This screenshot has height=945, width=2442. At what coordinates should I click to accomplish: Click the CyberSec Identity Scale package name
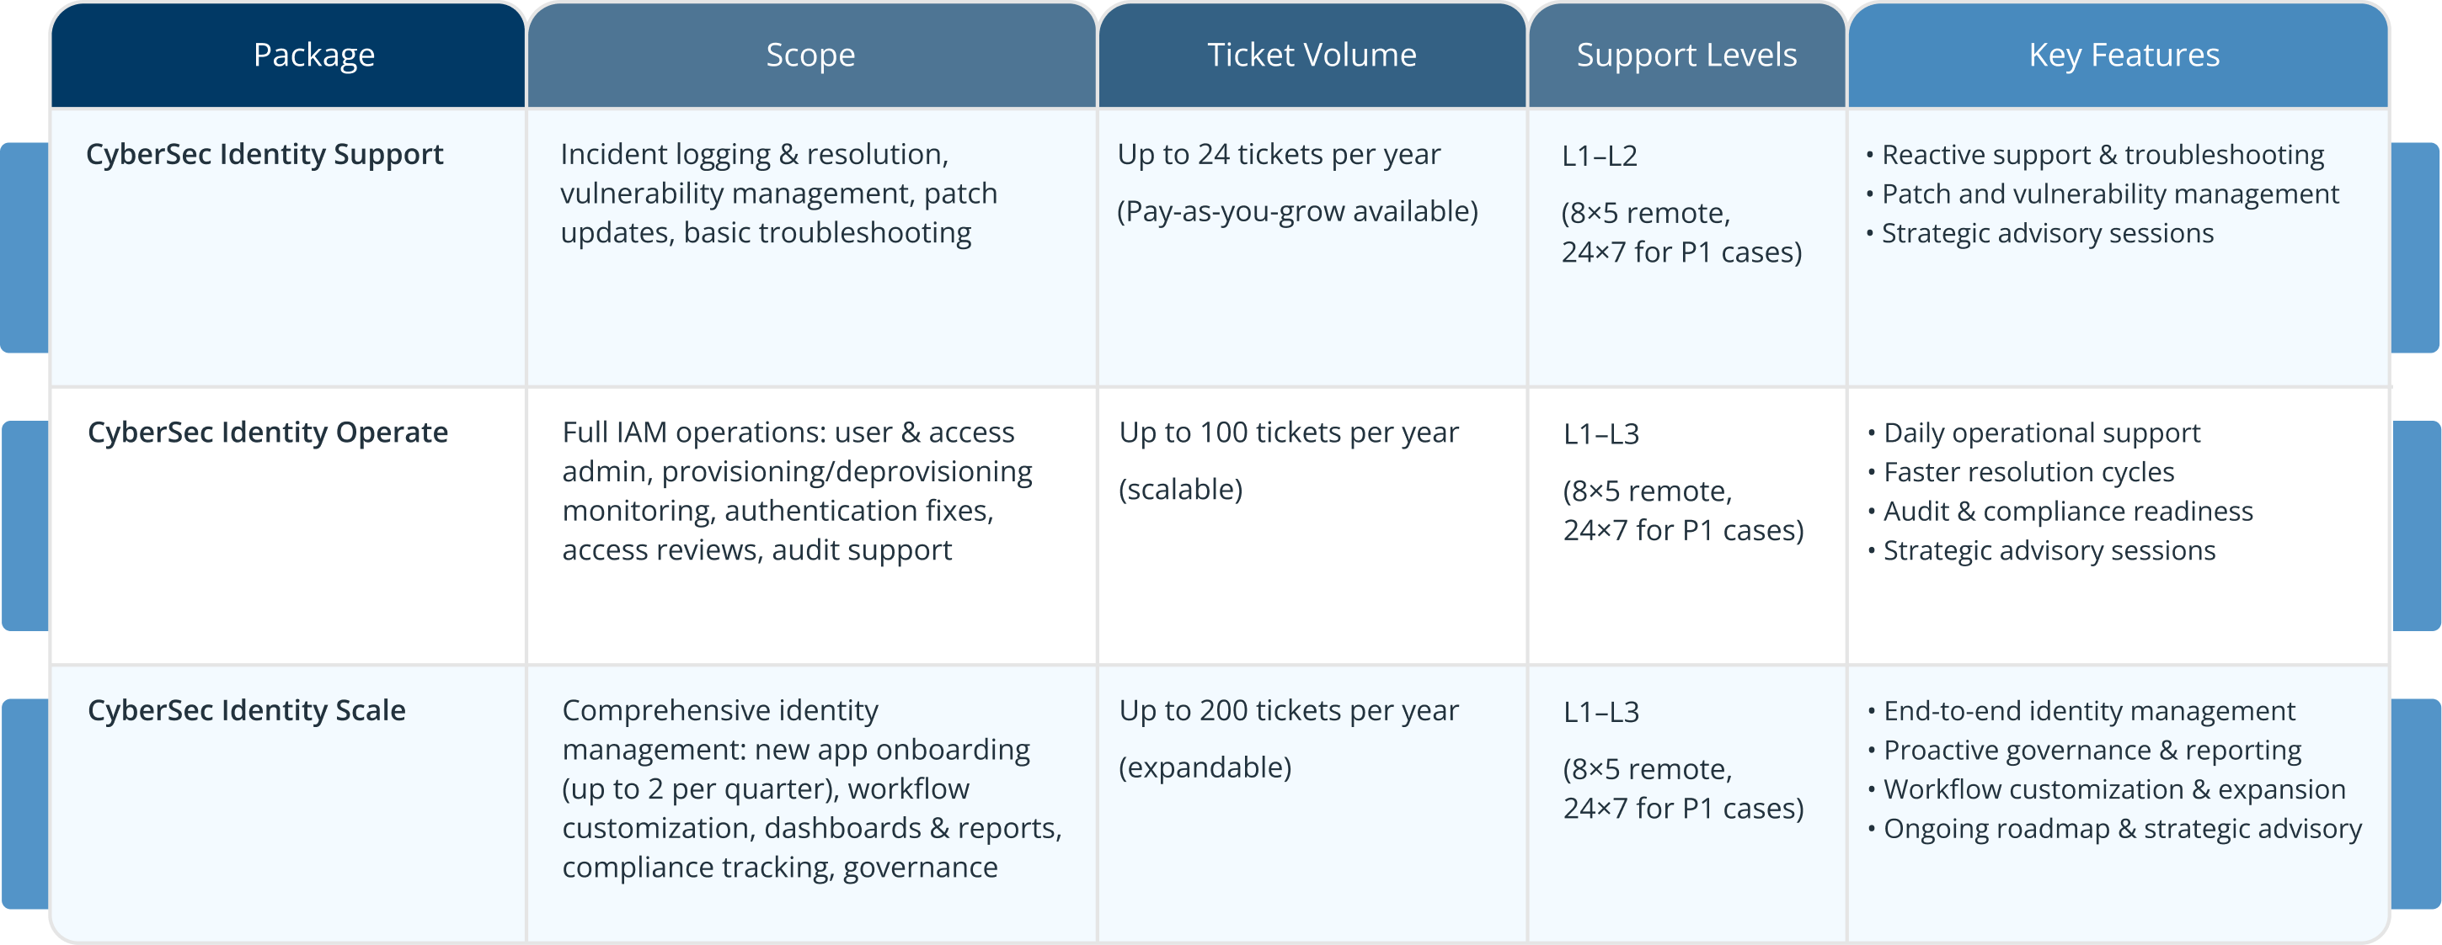click(247, 710)
